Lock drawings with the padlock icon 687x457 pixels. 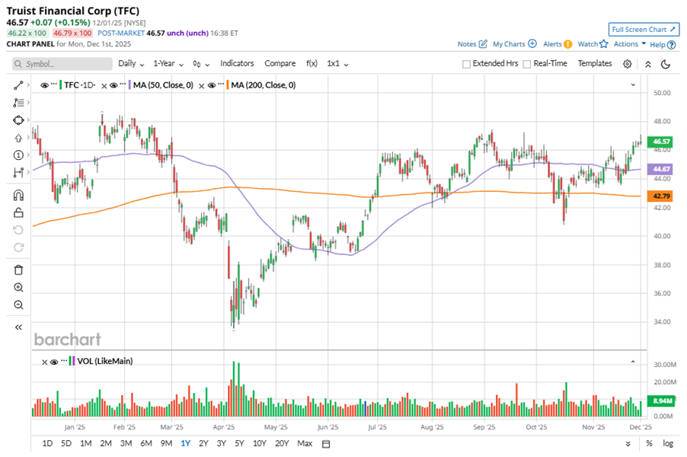[19, 213]
